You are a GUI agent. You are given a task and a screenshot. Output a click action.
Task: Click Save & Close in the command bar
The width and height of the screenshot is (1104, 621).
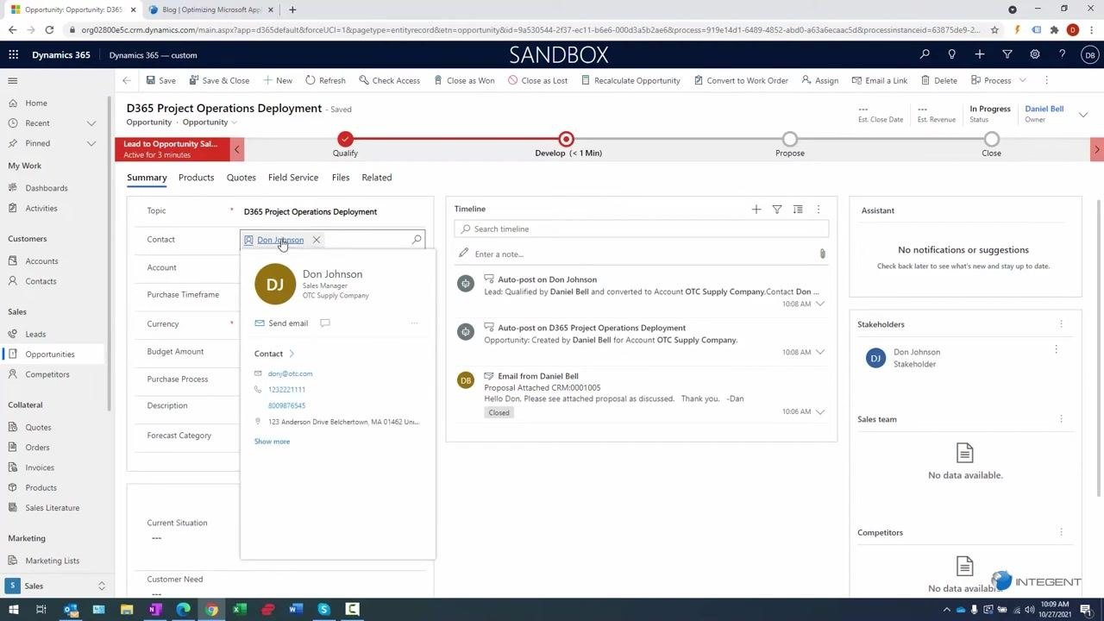[x=218, y=80]
